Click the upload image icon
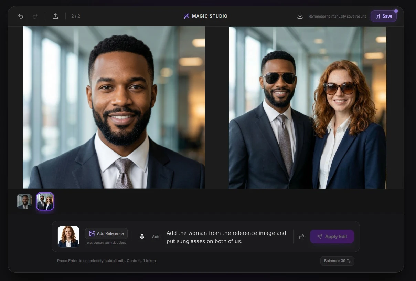The height and width of the screenshot is (281, 416). click(55, 16)
